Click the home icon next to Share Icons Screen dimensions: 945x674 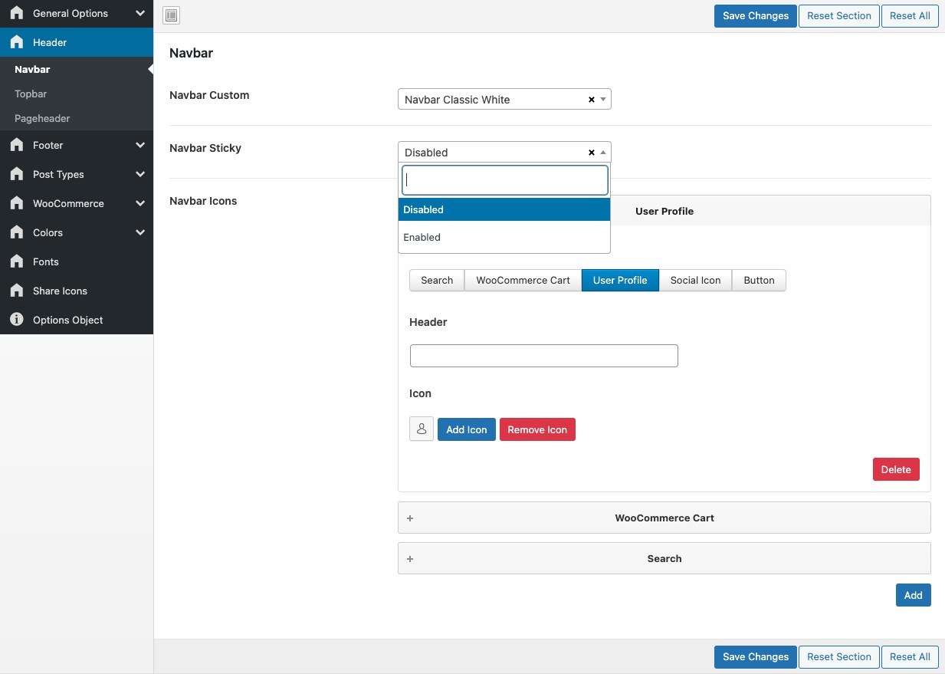coord(17,291)
